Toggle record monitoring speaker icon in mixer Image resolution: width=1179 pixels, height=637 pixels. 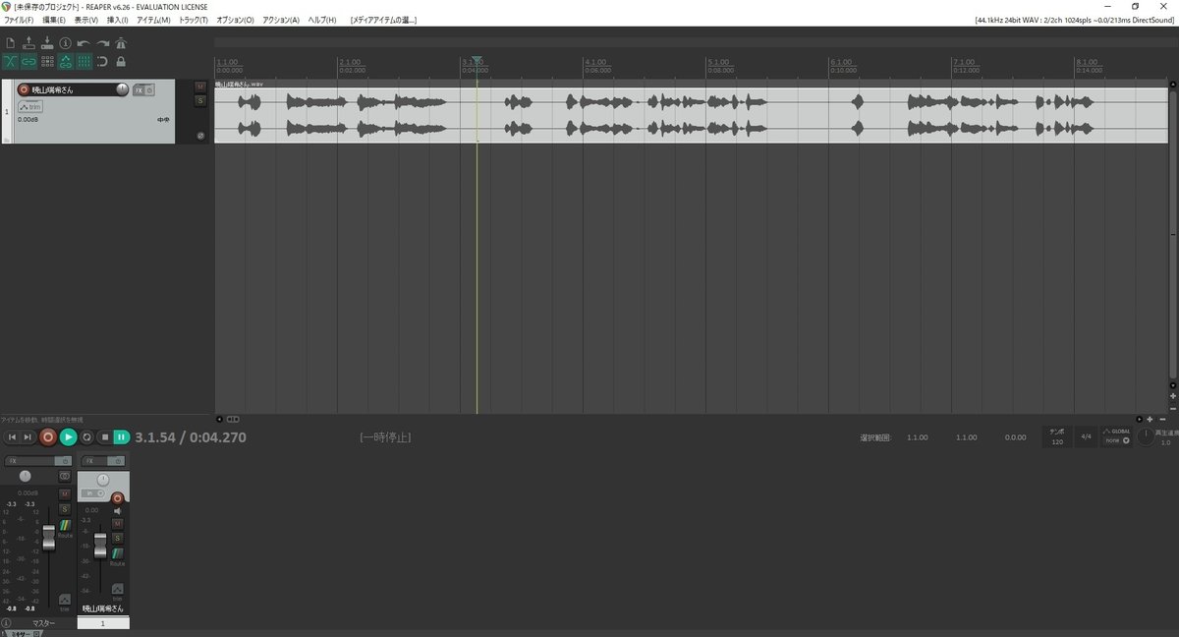117,510
